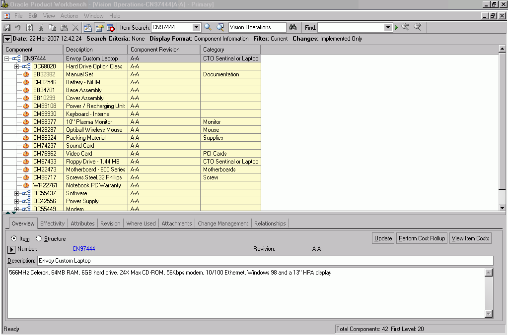Open the View menu

tap(49, 16)
